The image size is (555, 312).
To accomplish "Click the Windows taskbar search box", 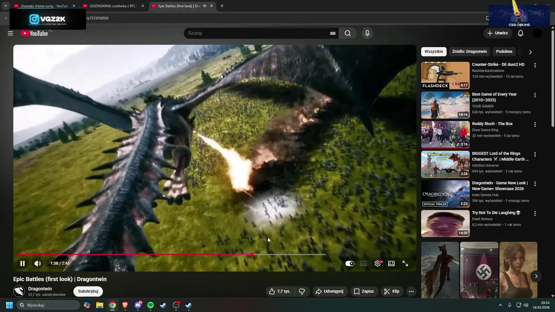I will [x=49, y=305].
